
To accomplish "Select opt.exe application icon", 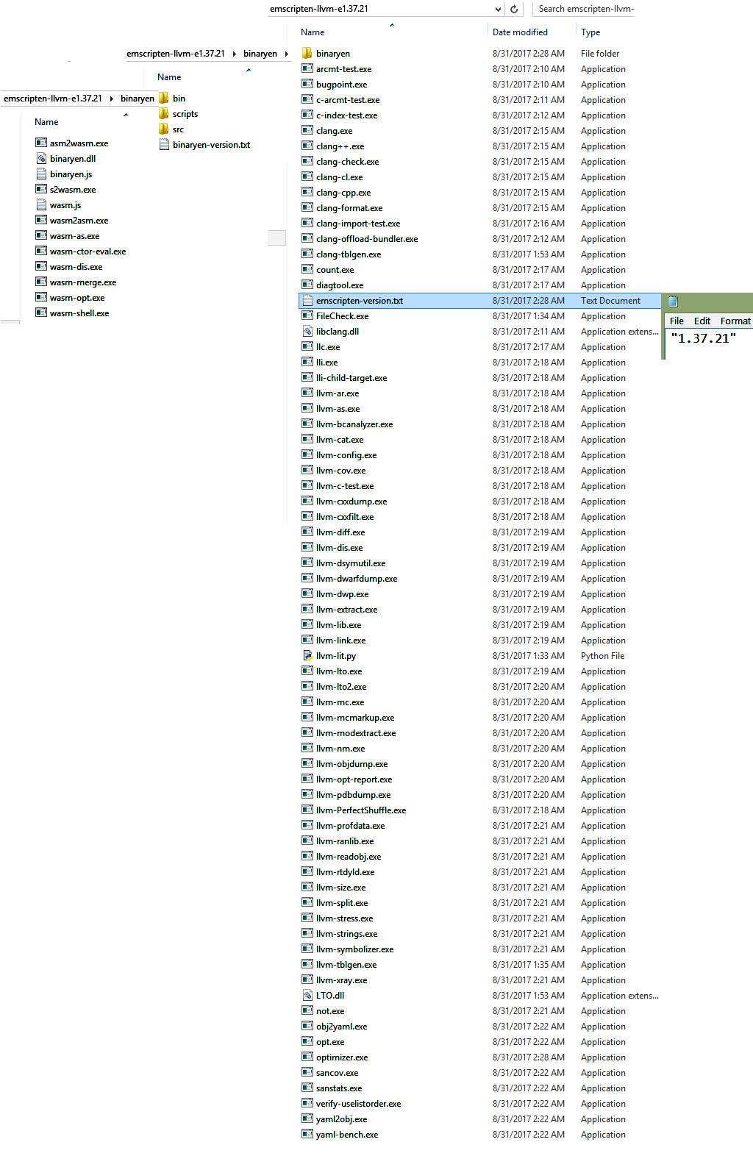I will coord(307,1041).
